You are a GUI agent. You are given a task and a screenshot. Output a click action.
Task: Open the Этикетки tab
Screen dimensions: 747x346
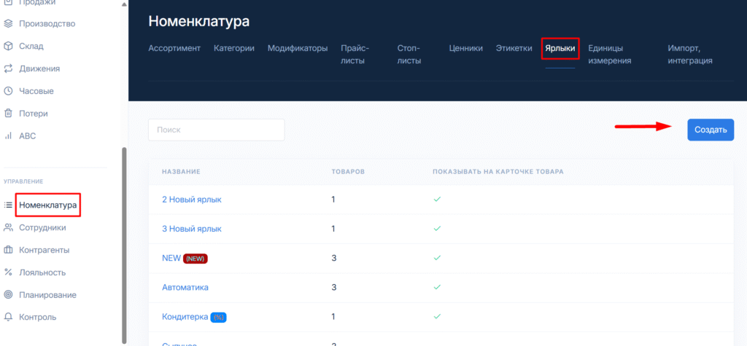pos(514,48)
